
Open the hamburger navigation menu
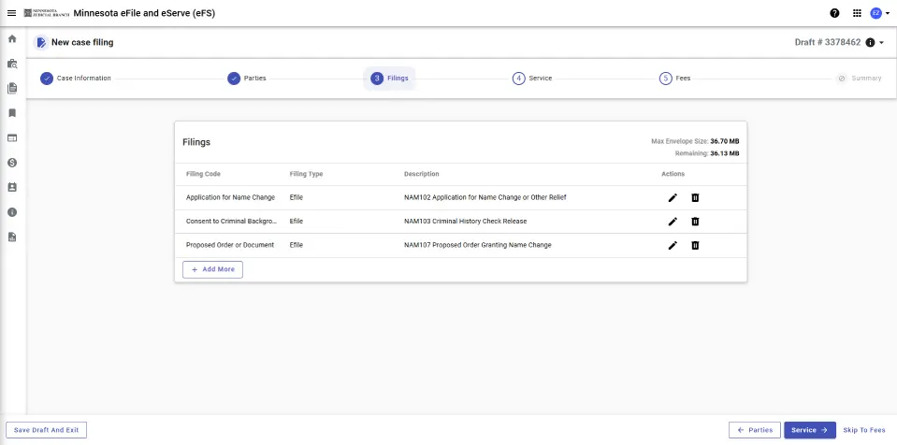[11, 13]
